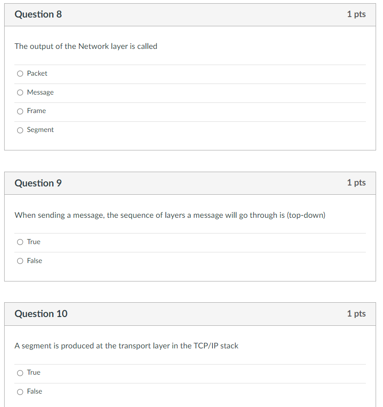This screenshot has width=383, height=407.
Task: Click the top-down layer sequence question text
Action: 170,215
